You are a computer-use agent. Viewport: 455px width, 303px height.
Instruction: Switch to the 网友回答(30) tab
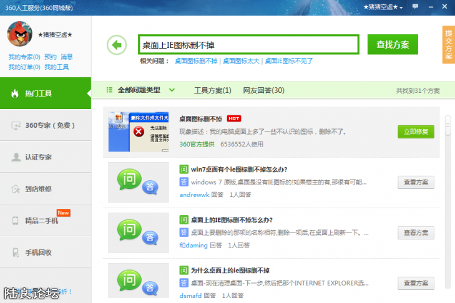(x=264, y=90)
